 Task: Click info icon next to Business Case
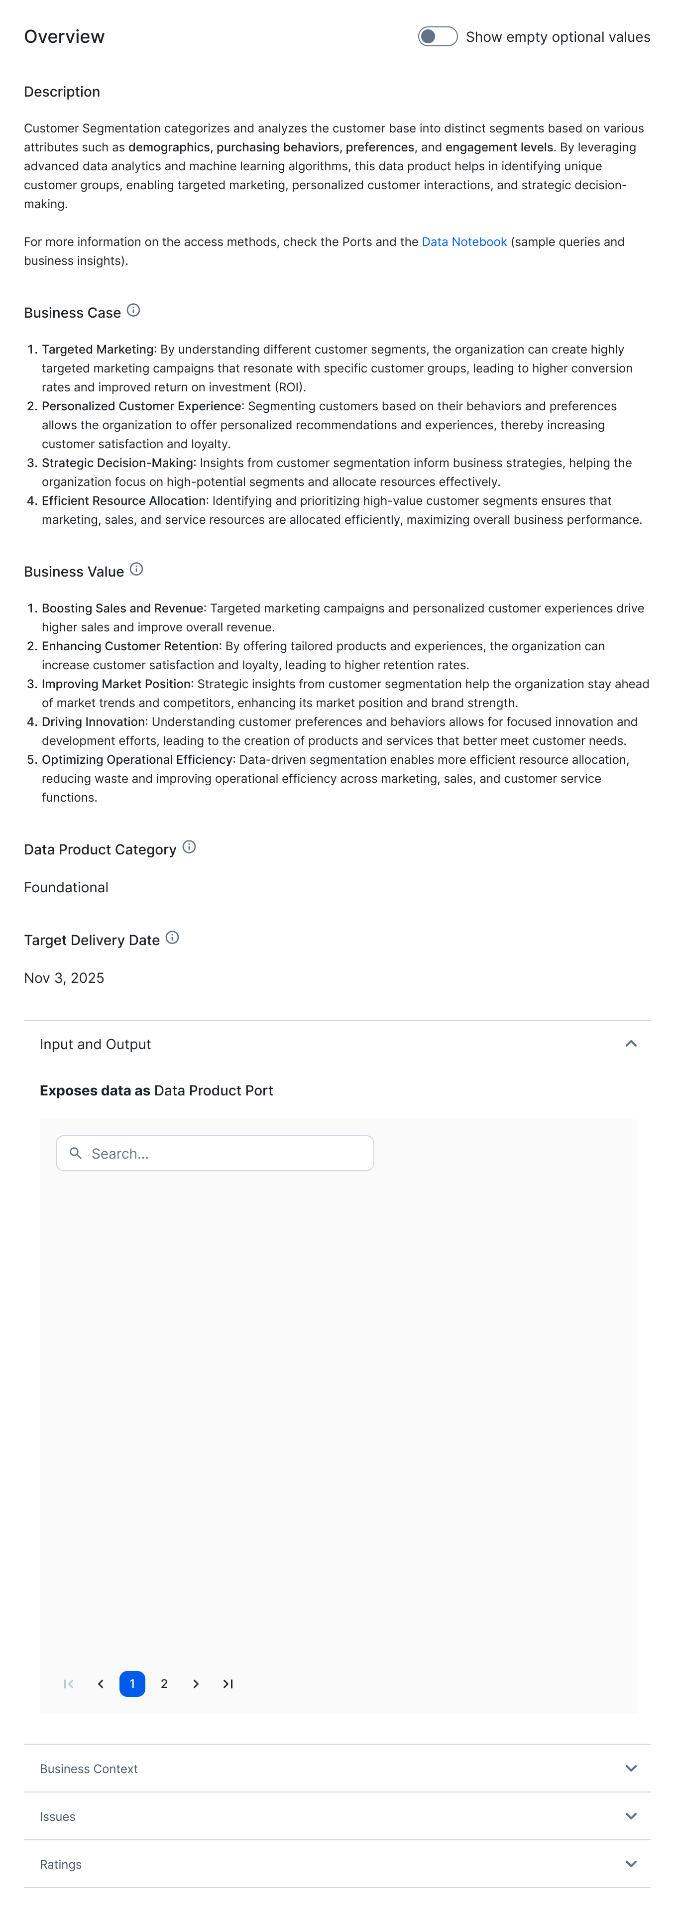[133, 310]
